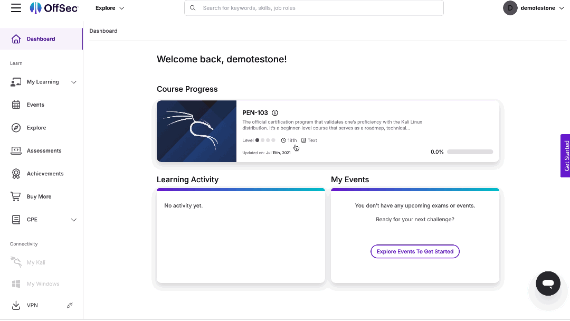Image resolution: width=570 pixels, height=321 pixels.
Task: Open the chat bubble in bottom corner
Action: (x=548, y=284)
